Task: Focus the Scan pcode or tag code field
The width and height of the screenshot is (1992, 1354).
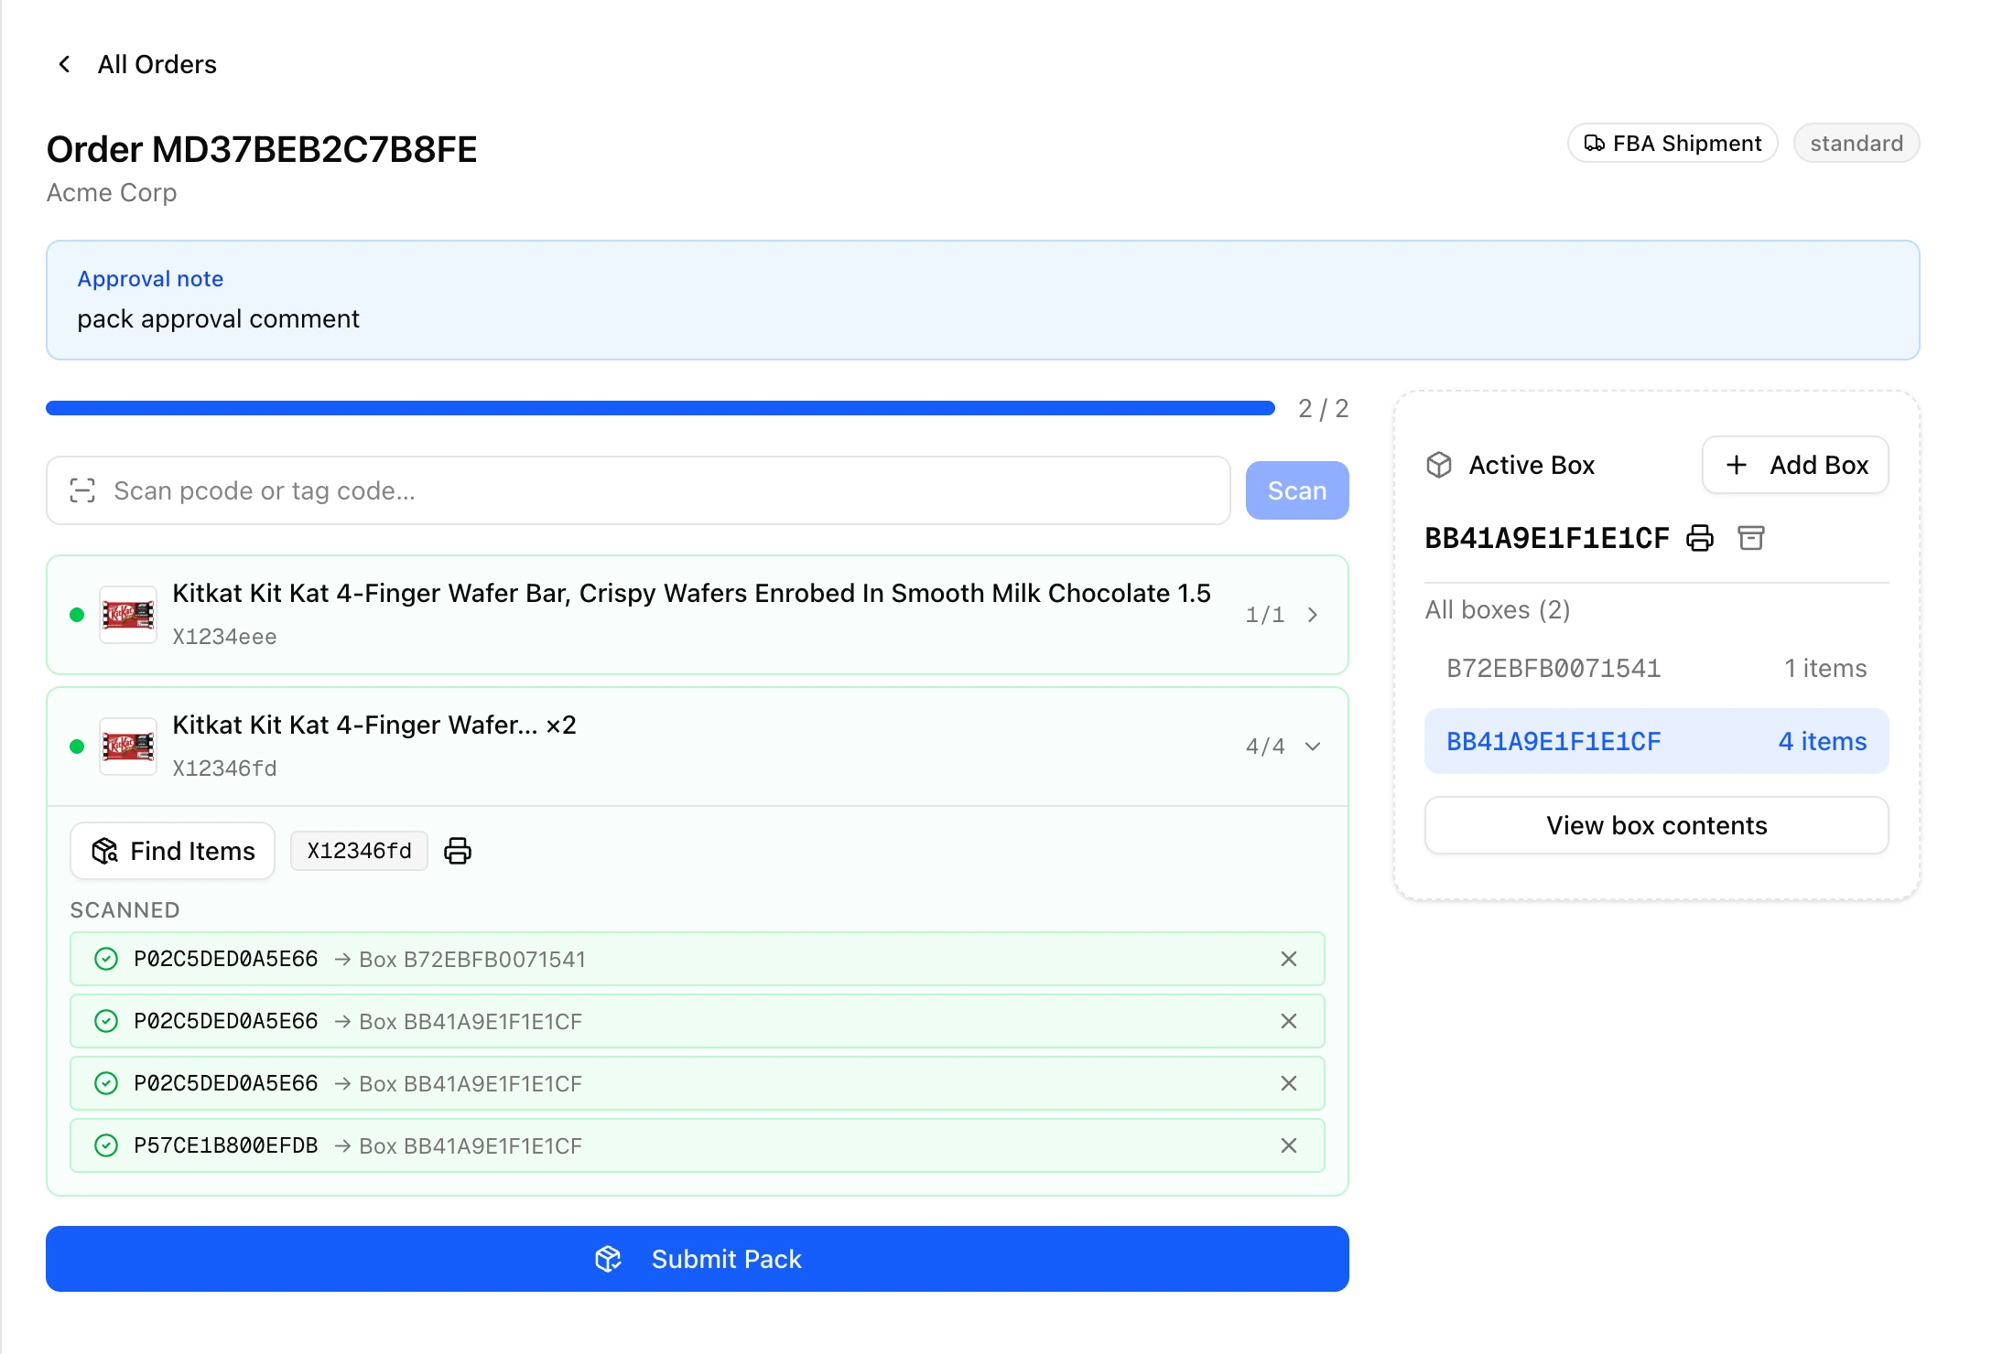Action: pyautogui.click(x=638, y=490)
